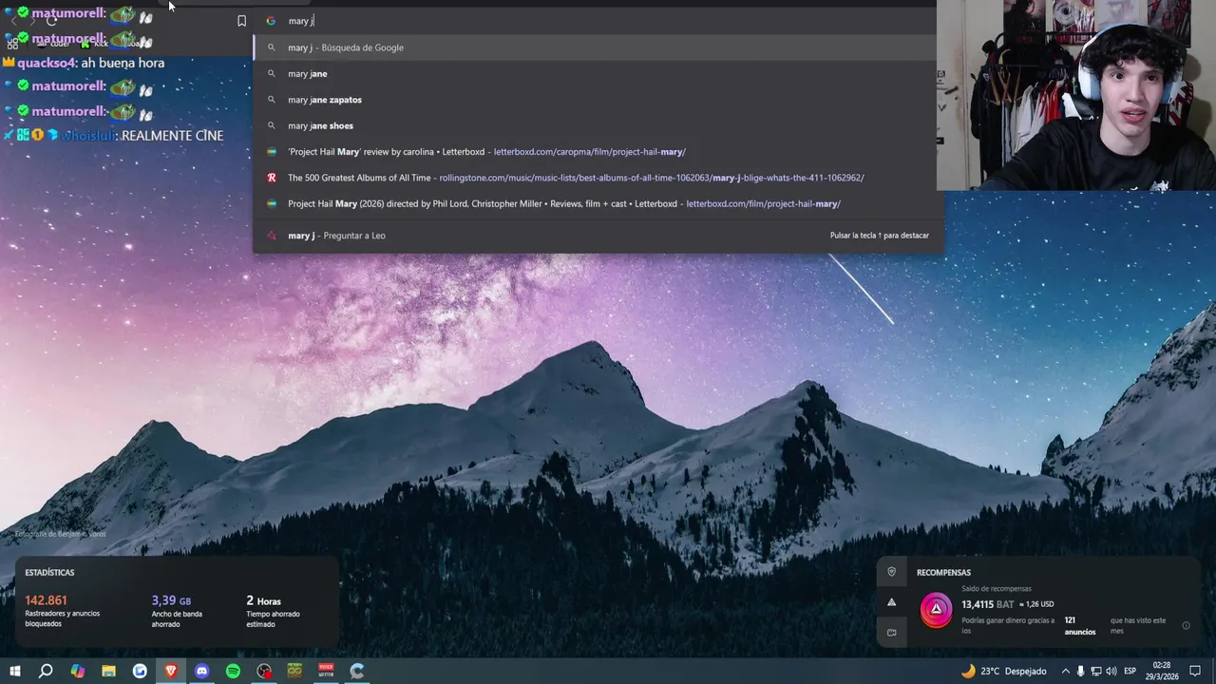Image resolution: width=1216 pixels, height=684 pixels.
Task: Click the Google search engine icon in the address bar
Action: pos(271,21)
